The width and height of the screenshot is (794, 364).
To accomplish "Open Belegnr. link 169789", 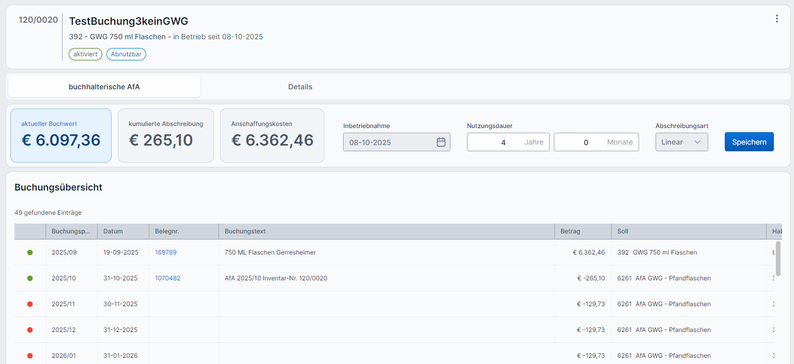I will pyautogui.click(x=166, y=252).
